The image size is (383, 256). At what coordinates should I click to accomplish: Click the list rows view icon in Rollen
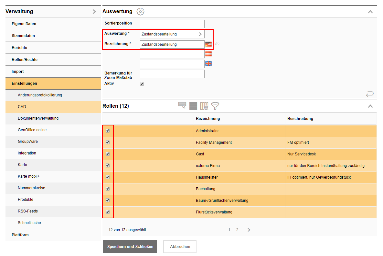pyautogui.click(x=193, y=106)
